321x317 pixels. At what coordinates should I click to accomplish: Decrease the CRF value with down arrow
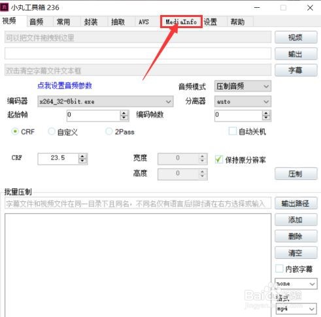tap(82, 161)
